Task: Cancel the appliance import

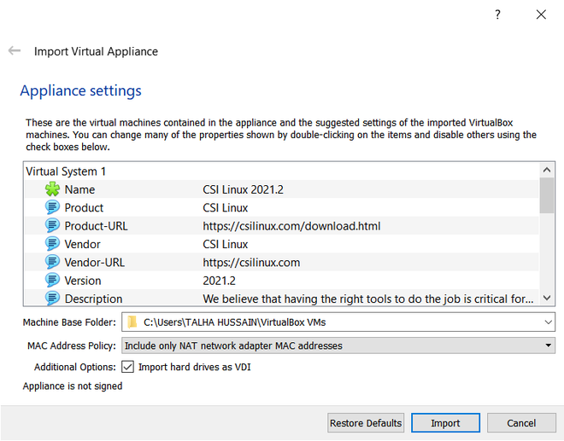Action: [521, 423]
